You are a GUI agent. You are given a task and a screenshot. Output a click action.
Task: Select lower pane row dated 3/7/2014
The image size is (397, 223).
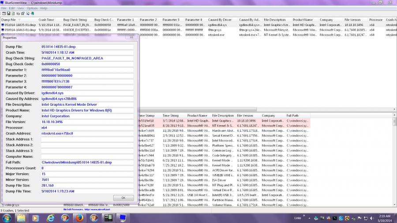[x=225, y=121]
